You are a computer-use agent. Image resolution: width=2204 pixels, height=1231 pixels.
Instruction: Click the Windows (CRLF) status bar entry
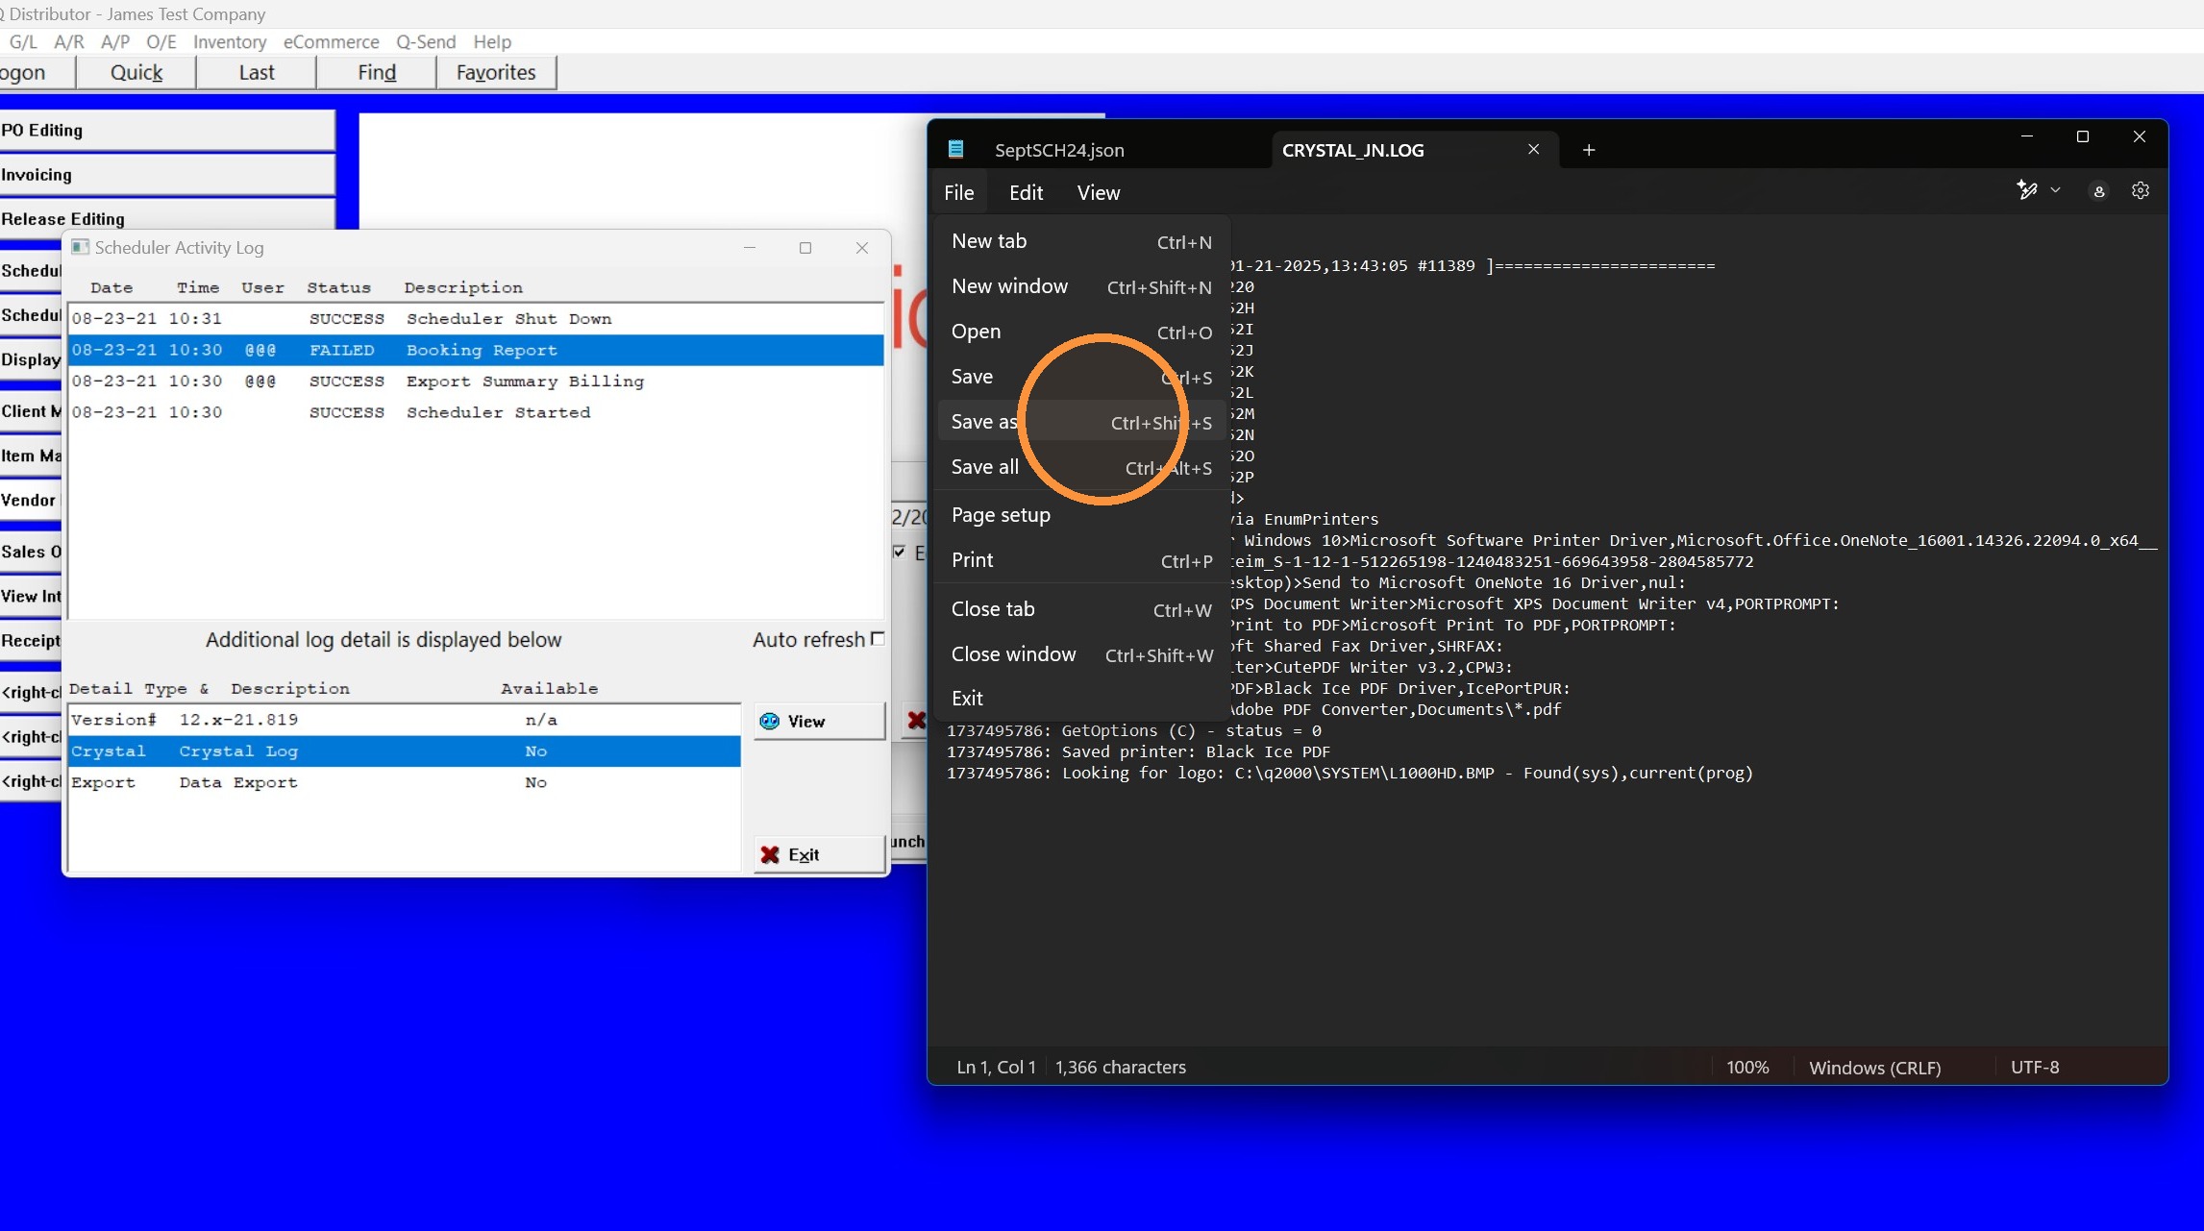pyautogui.click(x=1874, y=1067)
